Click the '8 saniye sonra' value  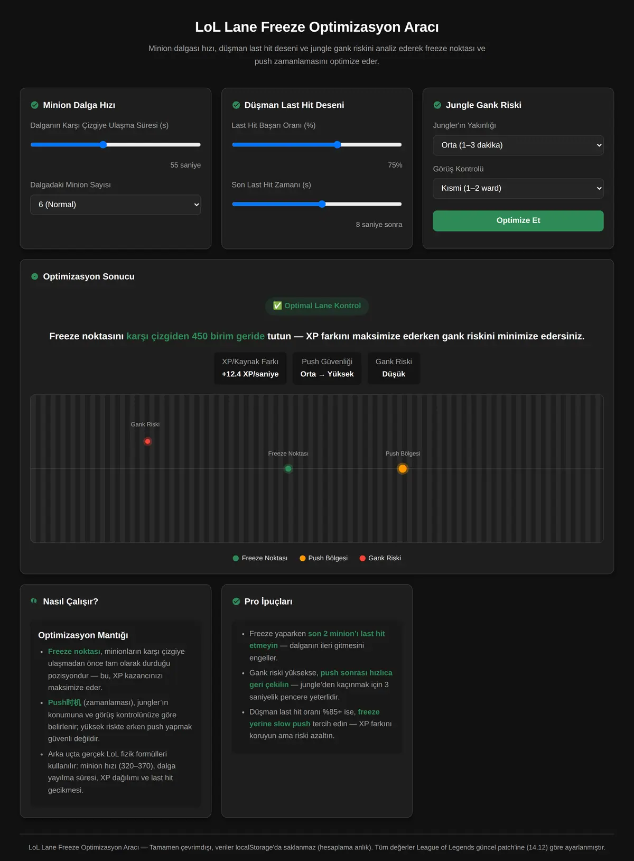(x=379, y=225)
